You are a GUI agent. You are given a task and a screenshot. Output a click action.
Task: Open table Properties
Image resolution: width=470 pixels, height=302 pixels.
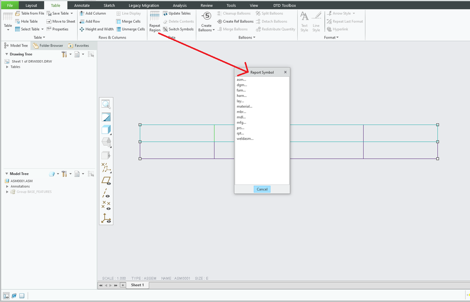pyautogui.click(x=57, y=29)
